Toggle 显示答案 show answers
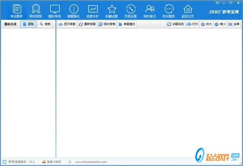Image resolution: width=243 pixels, height=166 pixels. click(x=67, y=24)
